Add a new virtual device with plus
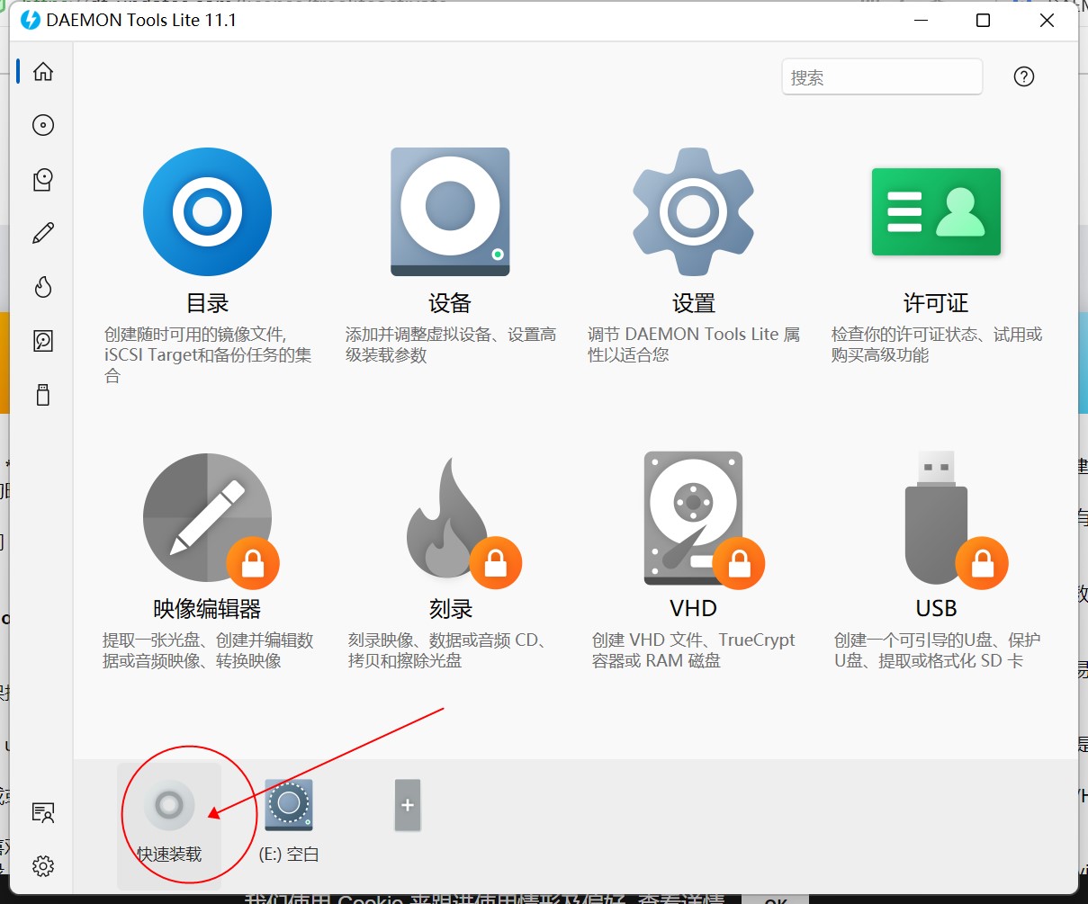This screenshot has height=904, width=1088. click(408, 805)
